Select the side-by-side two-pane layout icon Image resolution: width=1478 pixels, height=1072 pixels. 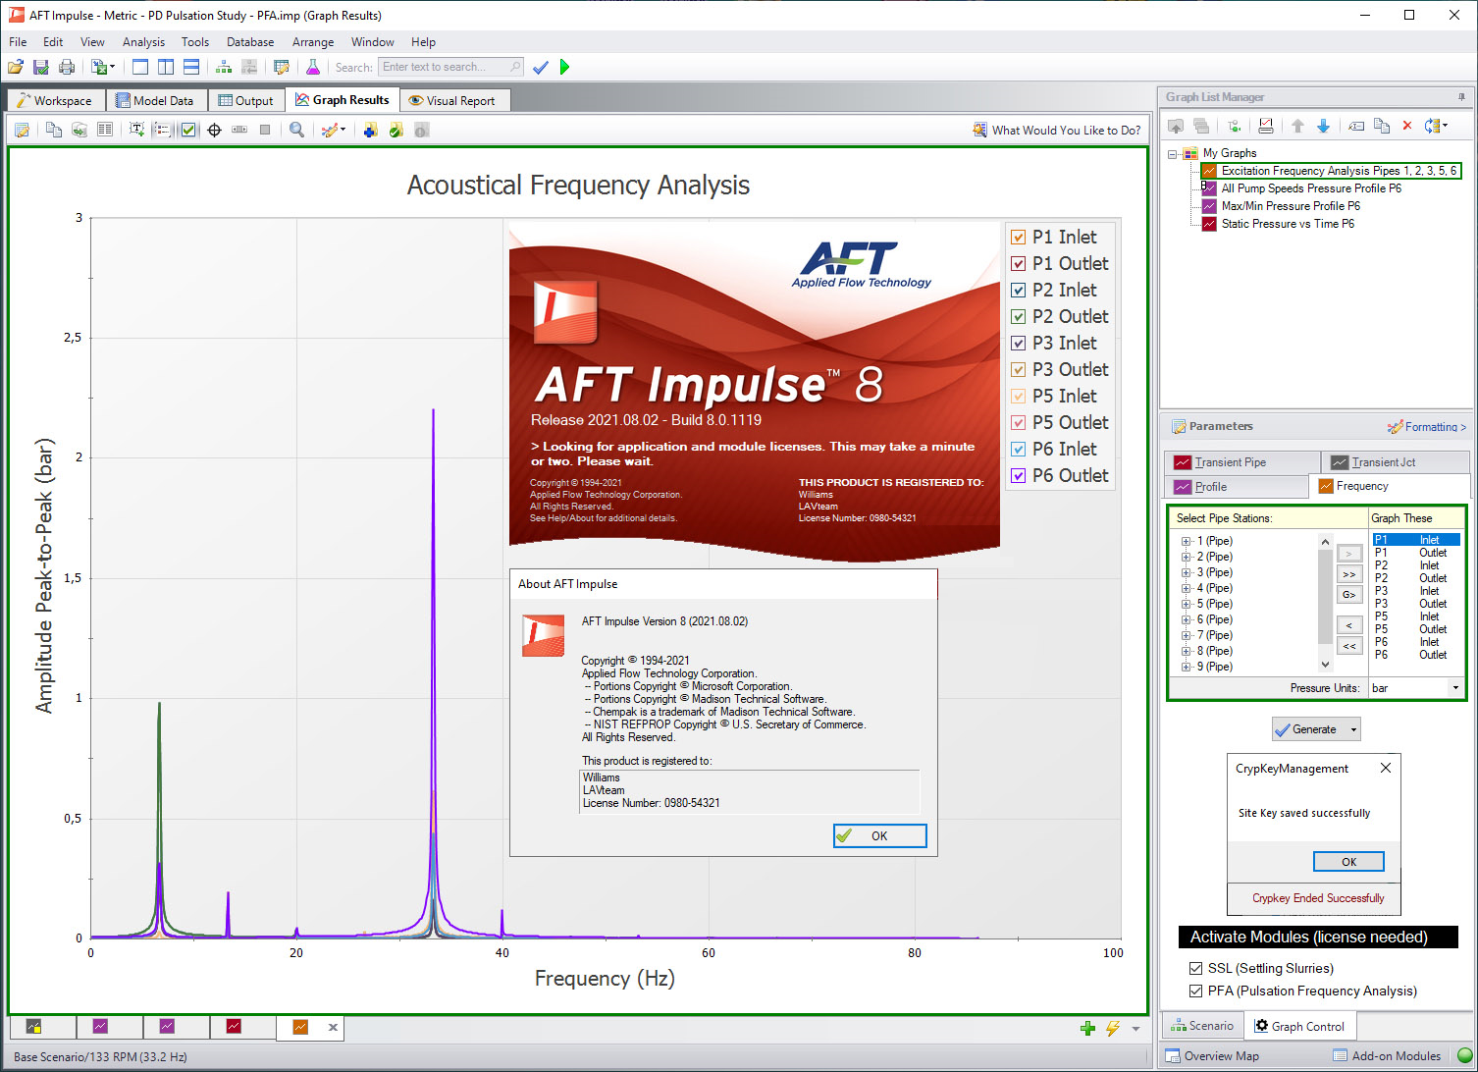tap(166, 67)
